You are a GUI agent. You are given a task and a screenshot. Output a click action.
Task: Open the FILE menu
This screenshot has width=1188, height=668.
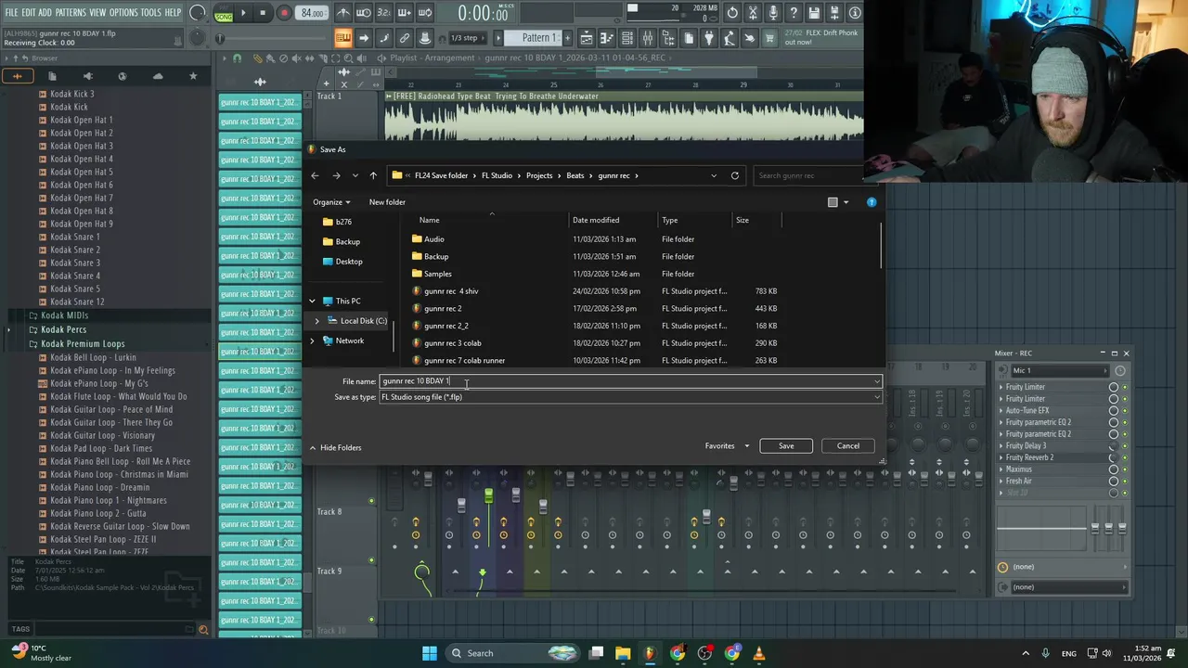[x=11, y=13]
